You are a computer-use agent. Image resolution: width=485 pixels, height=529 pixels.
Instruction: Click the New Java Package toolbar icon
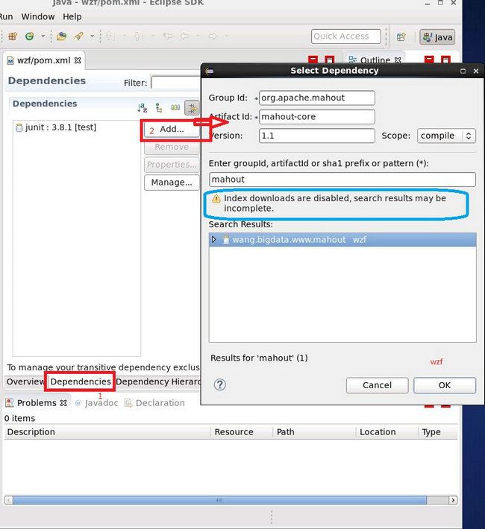[x=13, y=36]
